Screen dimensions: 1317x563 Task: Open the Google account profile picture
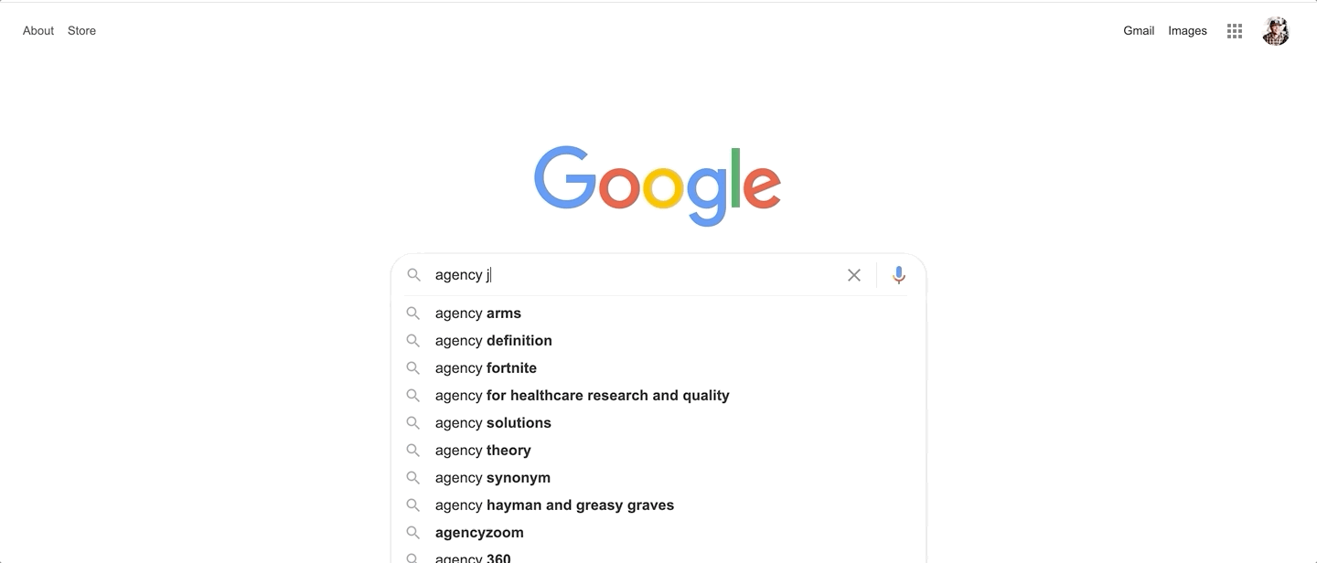point(1276,31)
